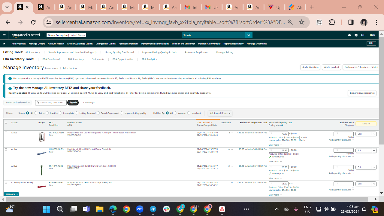
Task: Click the price field showing 28.49
Action: coord(279,150)
